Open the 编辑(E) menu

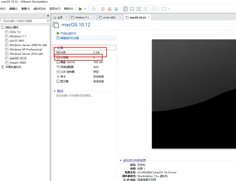tap(13, 9)
